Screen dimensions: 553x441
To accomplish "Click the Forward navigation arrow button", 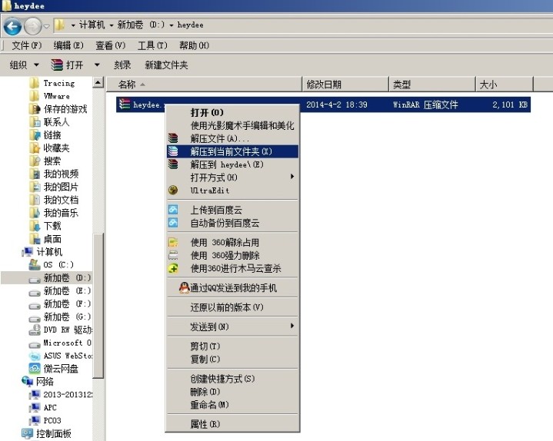I will 33,26.
